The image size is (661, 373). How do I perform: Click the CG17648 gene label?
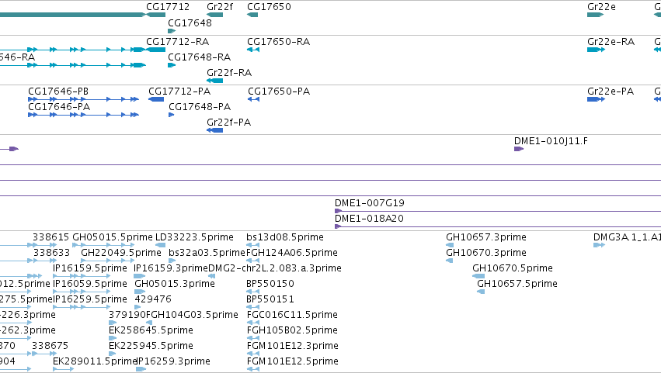[190, 22]
